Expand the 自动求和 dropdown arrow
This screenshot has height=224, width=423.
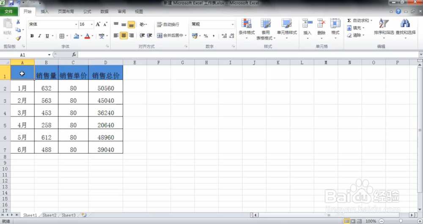coord(371,20)
